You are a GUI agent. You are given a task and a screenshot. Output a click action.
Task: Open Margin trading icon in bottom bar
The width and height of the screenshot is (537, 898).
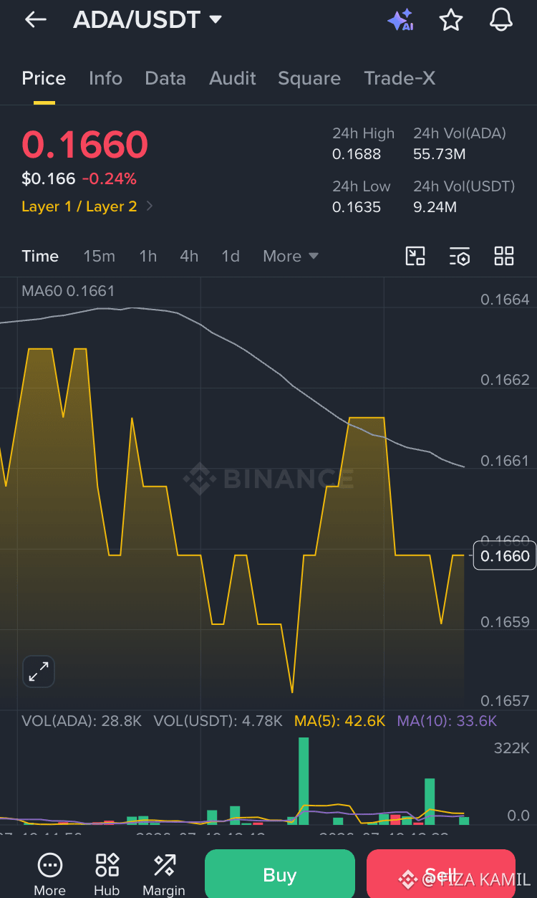[x=164, y=874]
